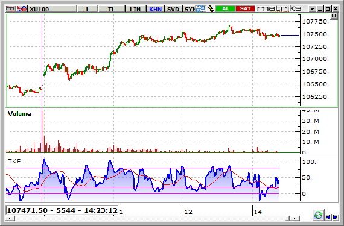Click the green AL buy button

(x=226, y=9)
